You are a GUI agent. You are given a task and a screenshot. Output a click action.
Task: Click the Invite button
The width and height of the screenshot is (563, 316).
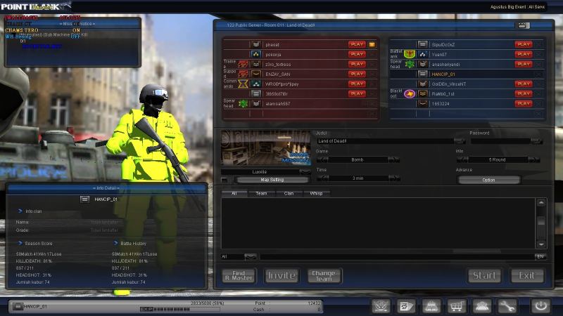(281, 275)
